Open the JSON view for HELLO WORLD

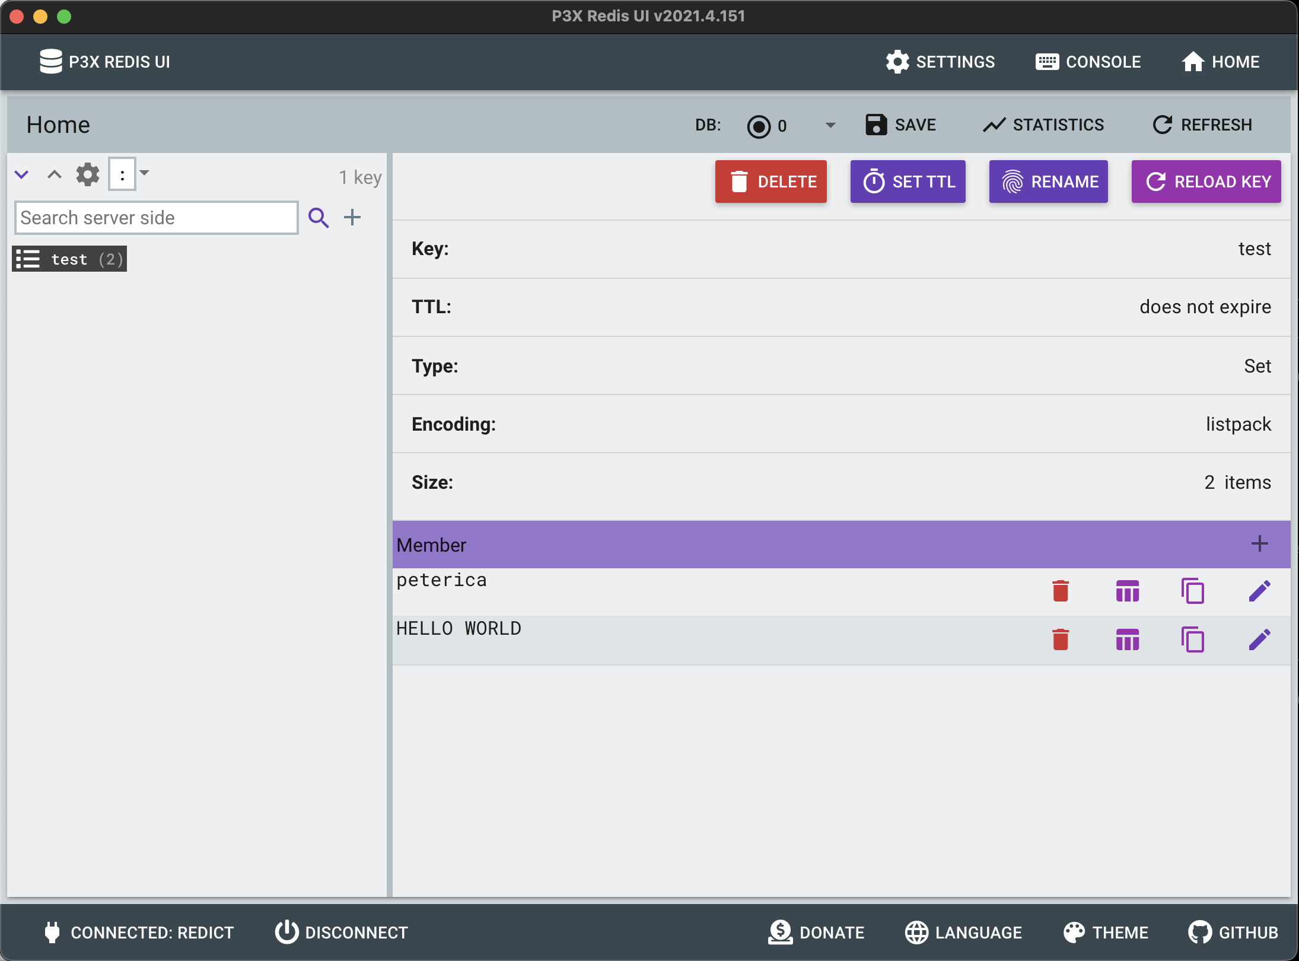[x=1127, y=639]
